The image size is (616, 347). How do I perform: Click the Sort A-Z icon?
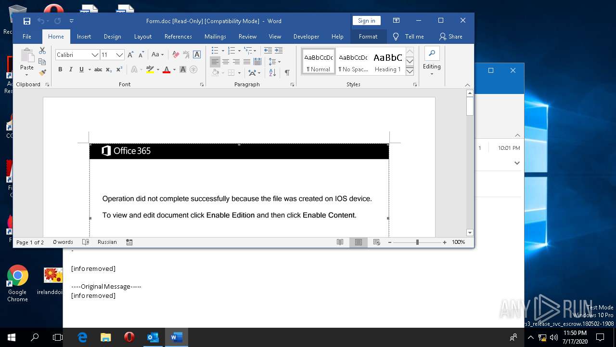coord(272,73)
